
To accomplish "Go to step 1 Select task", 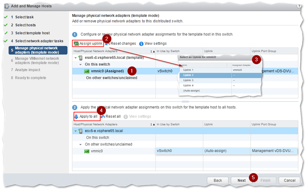I will pos(24,17).
